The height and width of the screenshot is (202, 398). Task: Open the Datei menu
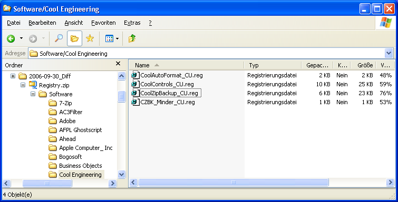[14, 23]
